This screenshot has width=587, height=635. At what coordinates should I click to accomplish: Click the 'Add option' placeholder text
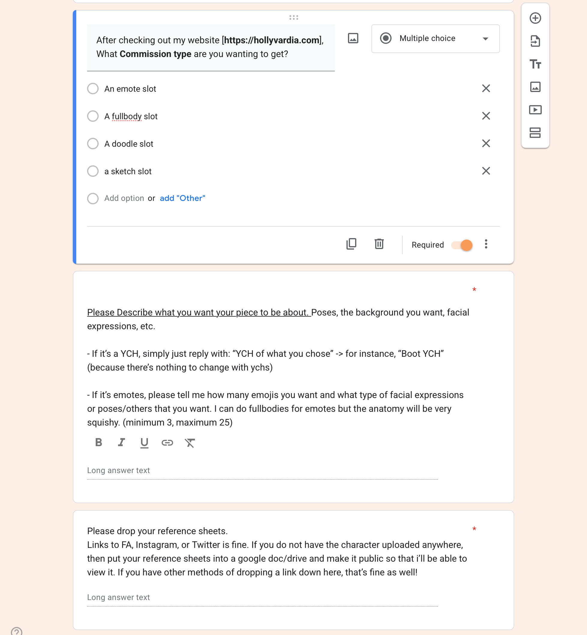coord(124,198)
